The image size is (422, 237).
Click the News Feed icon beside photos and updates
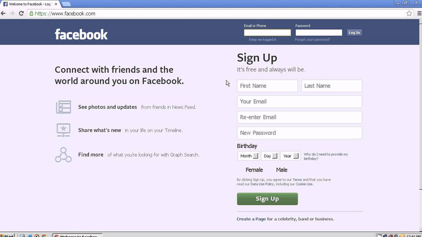click(63, 107)
